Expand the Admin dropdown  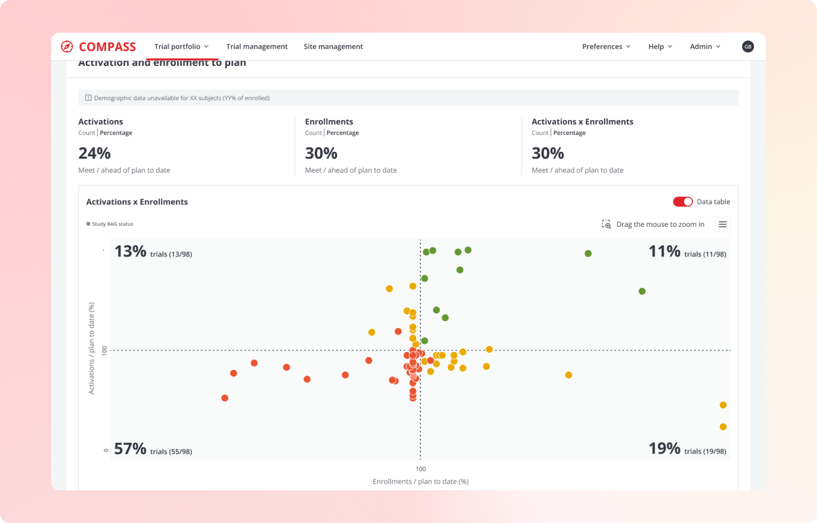pyautogui.click(x=705, y=46)
